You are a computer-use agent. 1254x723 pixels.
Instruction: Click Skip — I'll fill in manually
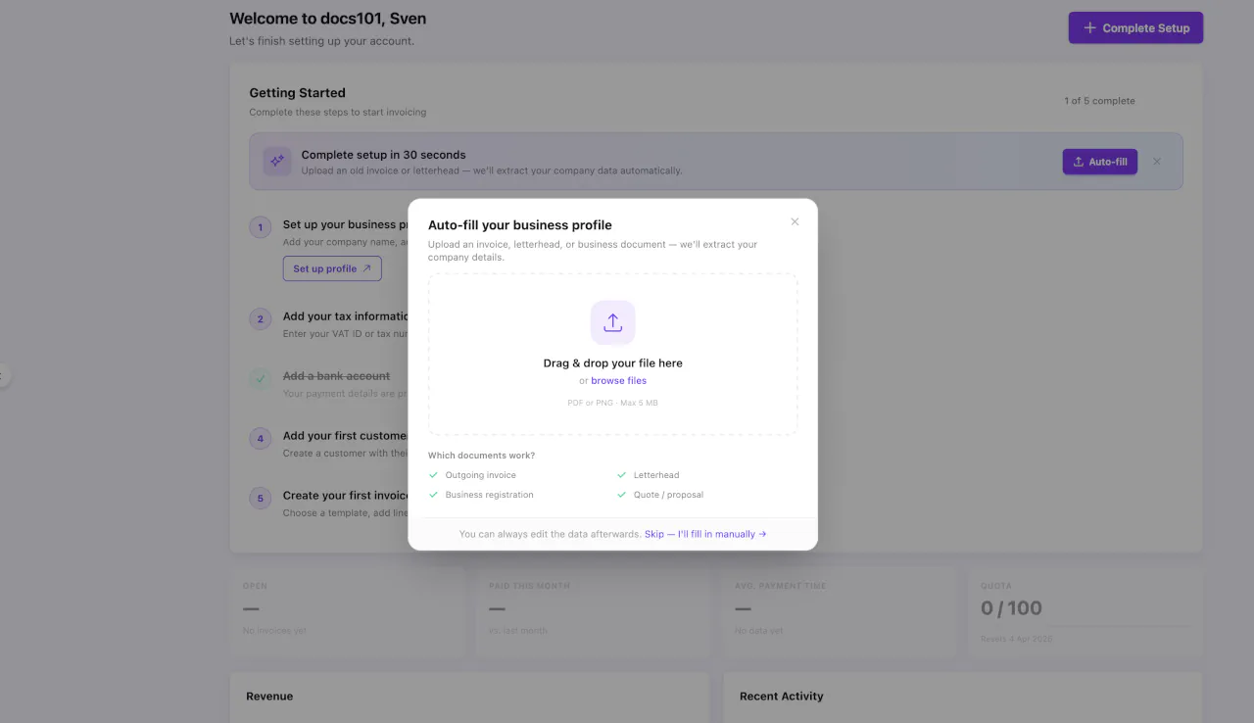coord(706,534)
